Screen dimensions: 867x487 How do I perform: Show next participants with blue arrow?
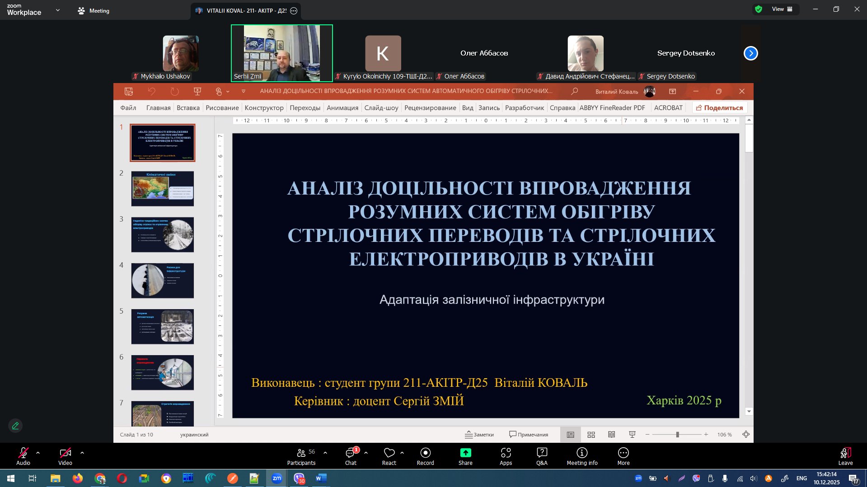(x=750, y=53)
